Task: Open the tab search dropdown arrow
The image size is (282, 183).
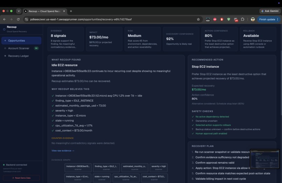Action: (19, 11)
